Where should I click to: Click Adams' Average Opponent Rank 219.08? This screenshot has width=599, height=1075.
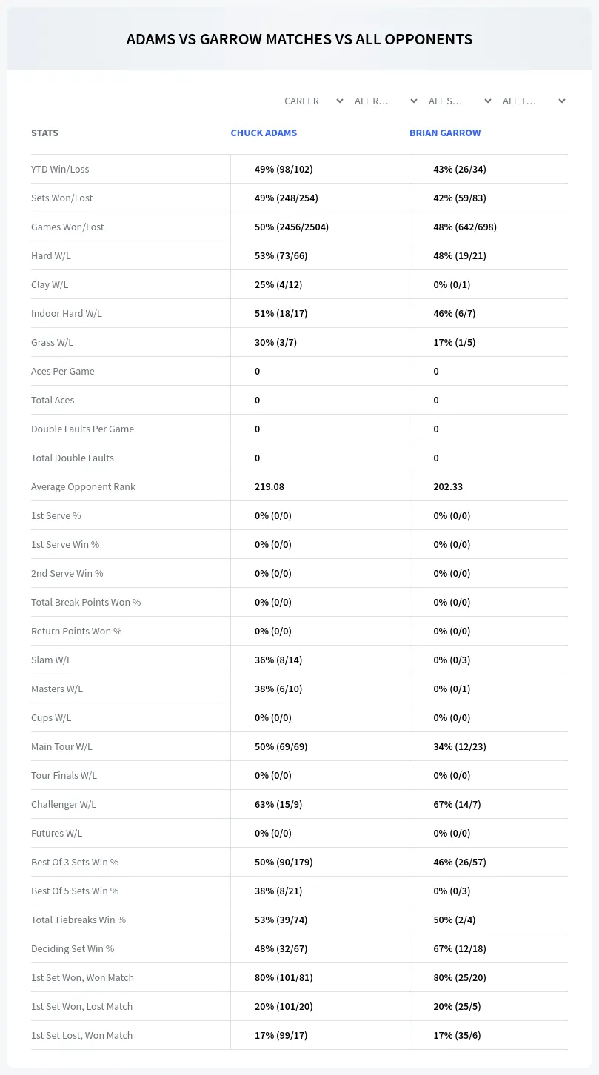(270, 487)
